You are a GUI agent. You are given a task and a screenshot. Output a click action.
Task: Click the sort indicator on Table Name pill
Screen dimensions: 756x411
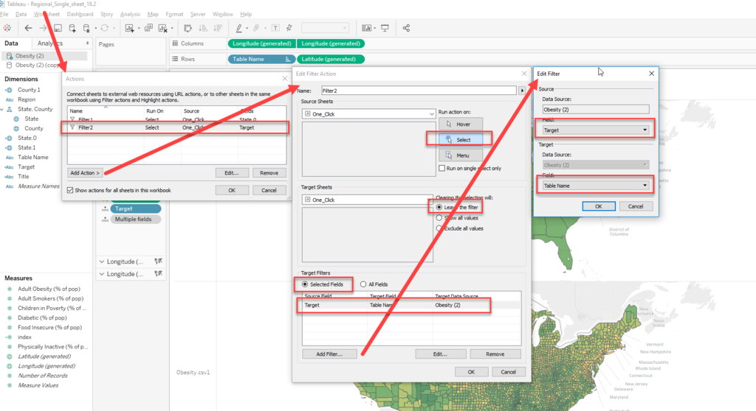288,59
